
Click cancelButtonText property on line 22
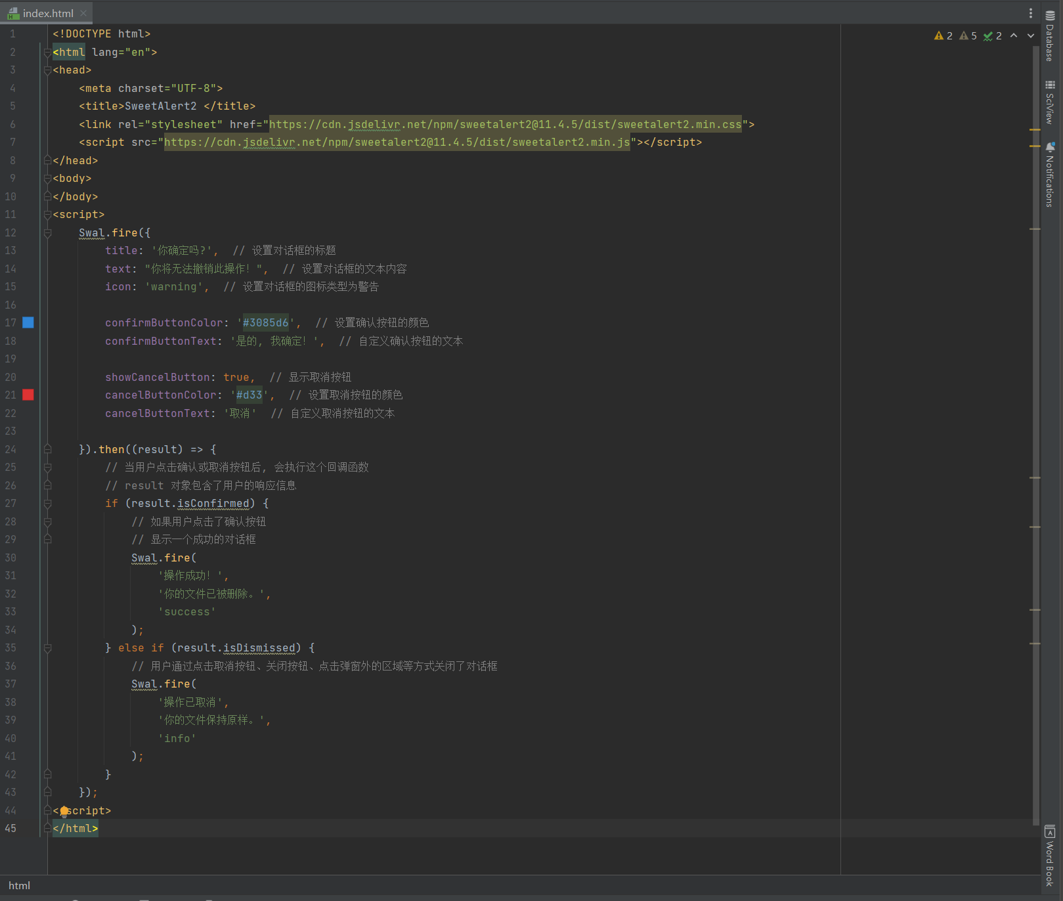158,413
